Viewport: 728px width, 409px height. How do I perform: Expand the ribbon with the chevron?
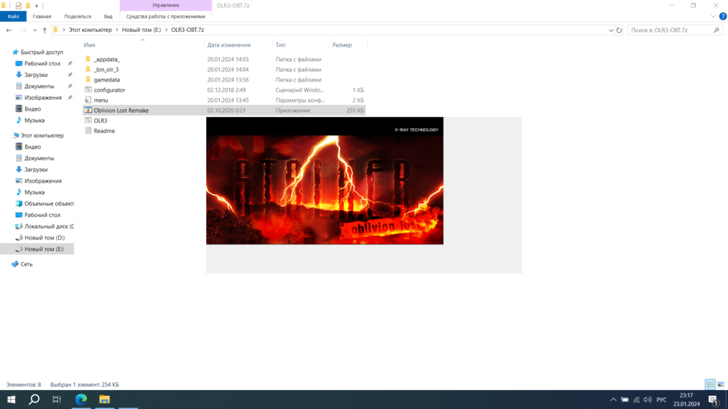[713, 16]
